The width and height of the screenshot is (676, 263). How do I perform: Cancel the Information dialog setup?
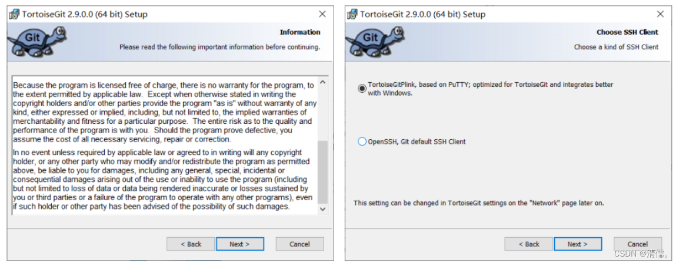[299, 244]
